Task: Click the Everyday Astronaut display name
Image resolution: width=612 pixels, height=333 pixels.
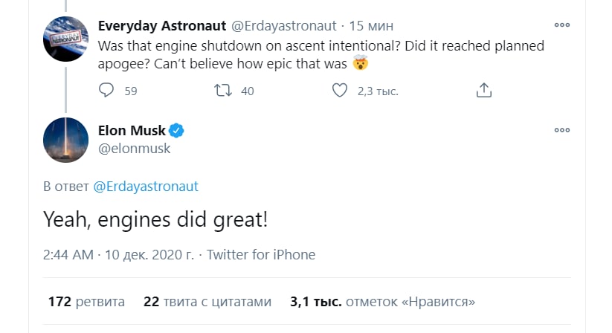Action: (162, 26)
